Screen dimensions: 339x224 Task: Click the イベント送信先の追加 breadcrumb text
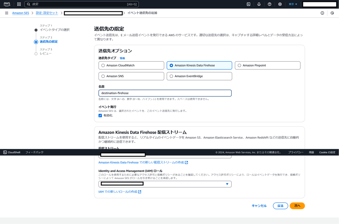tap(142, 13)
